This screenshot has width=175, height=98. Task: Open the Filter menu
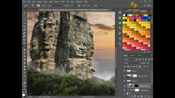point(63,2)
